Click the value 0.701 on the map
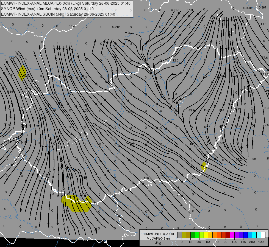Viewport: 269px width, 247px height. (189, 10)
